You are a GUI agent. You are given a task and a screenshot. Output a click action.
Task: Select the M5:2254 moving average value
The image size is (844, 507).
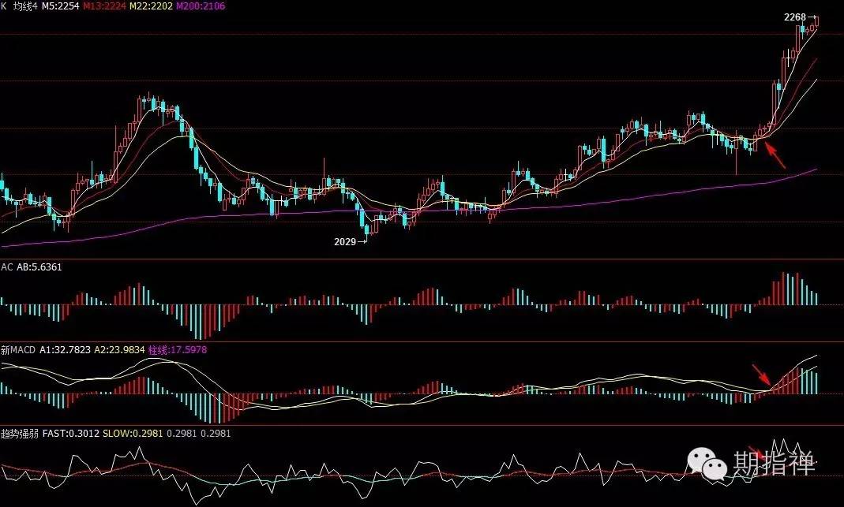tap(60, 6)
